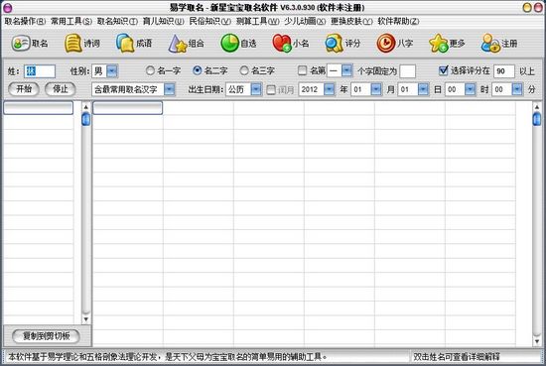Select the 名一字 radio button
The image size is (546, 366).
click(x=150, y=70)
